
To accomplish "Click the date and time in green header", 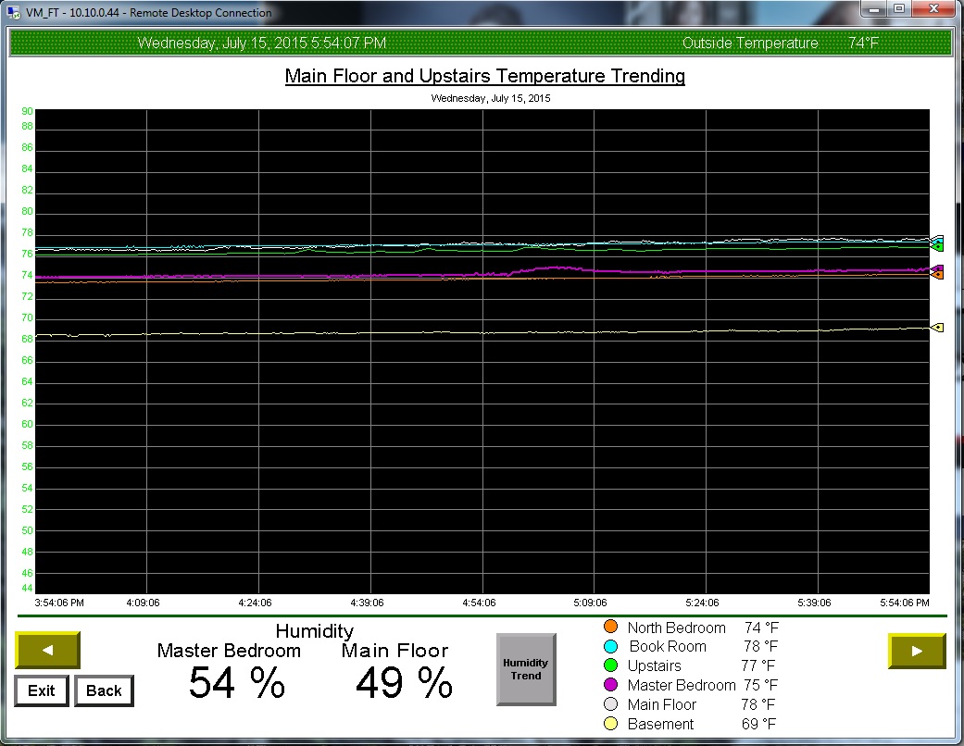I will (262, 44).
